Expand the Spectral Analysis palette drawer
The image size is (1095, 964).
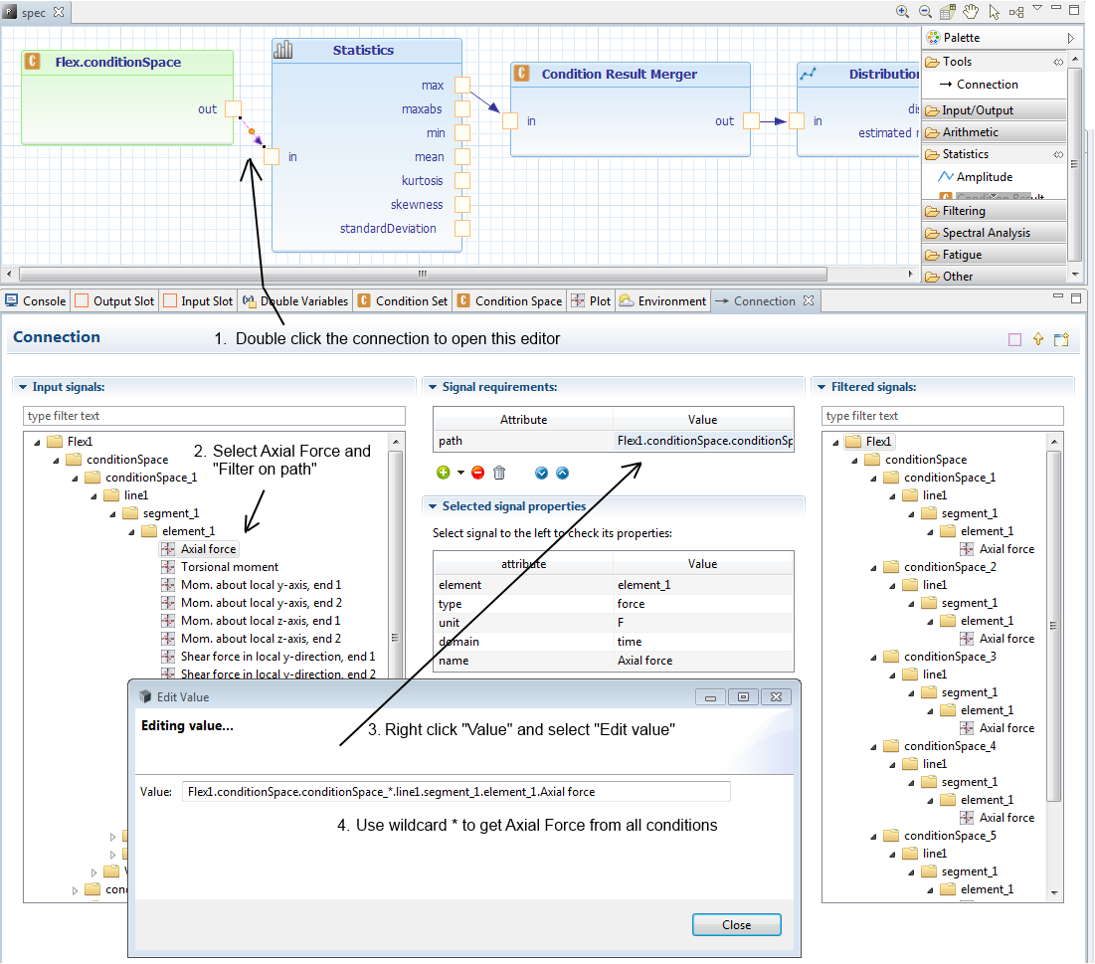(986, 233)
